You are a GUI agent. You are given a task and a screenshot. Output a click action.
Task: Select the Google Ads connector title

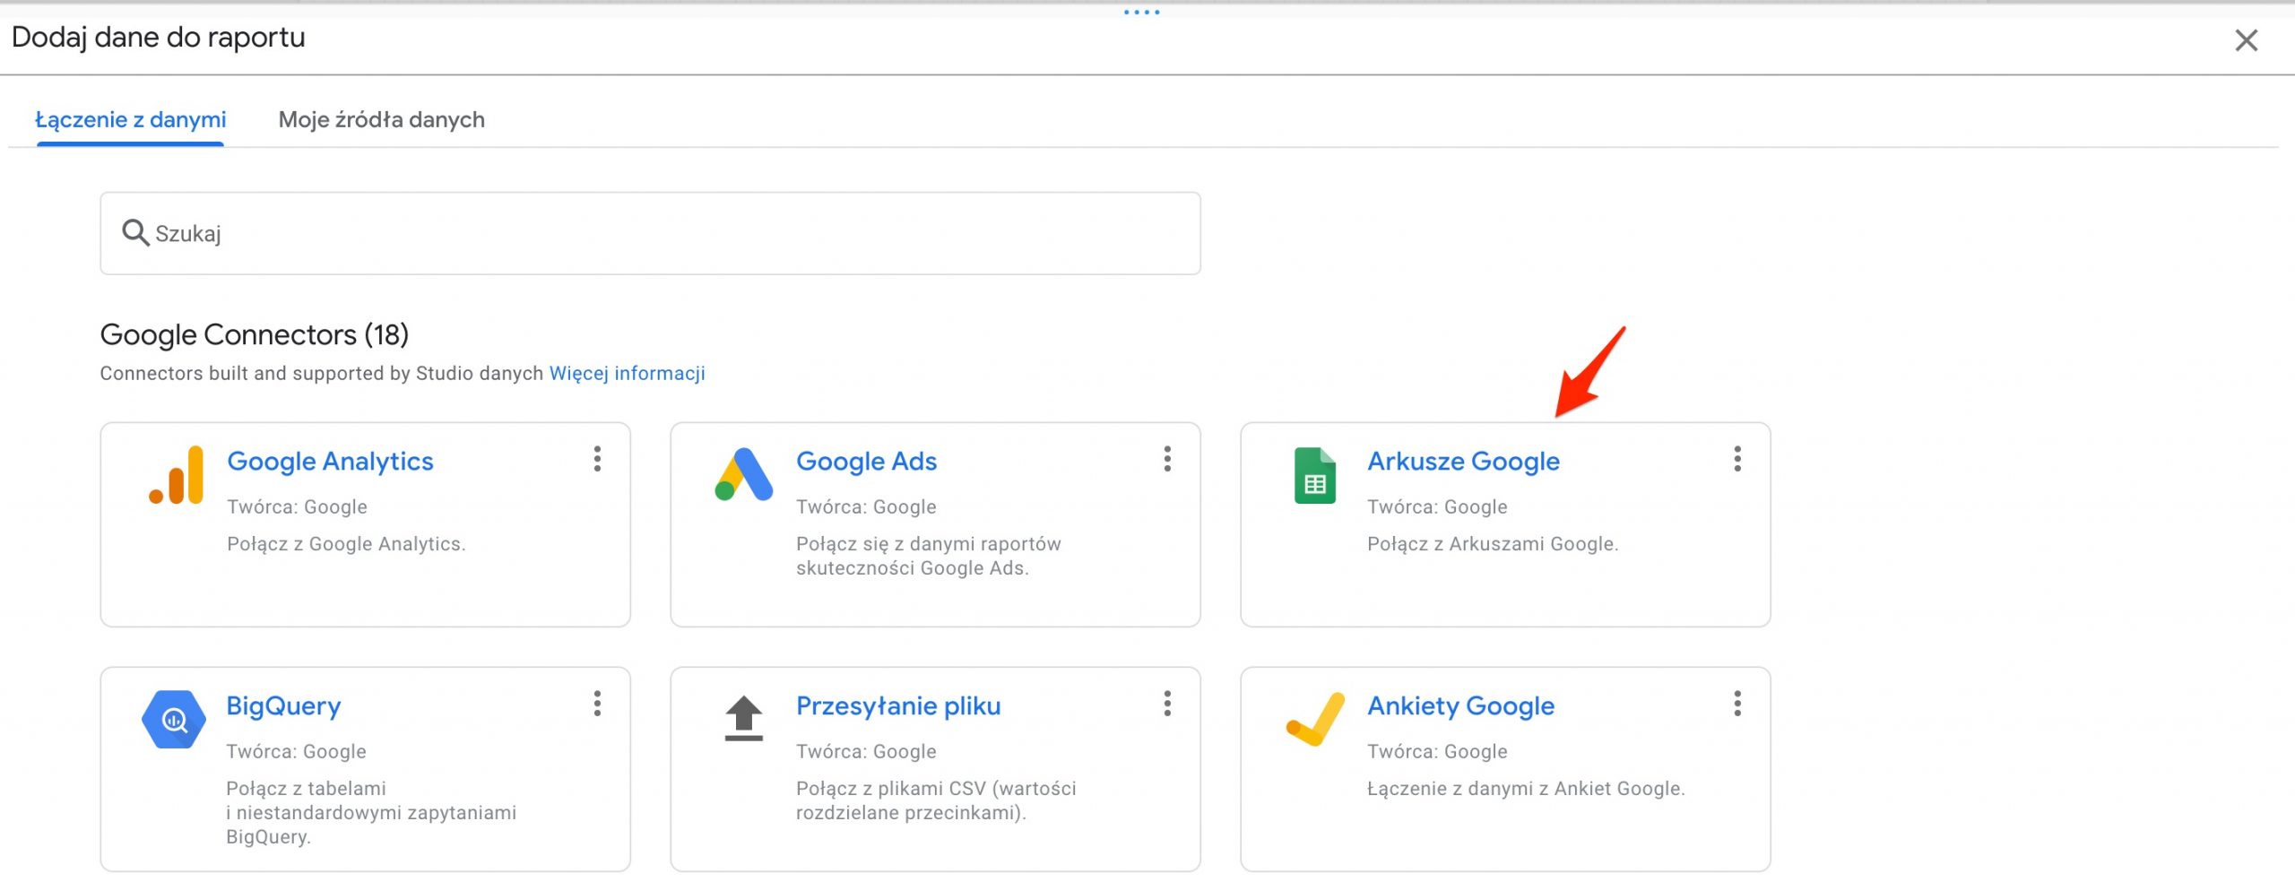pyautogui.click(x=866, y=461)
